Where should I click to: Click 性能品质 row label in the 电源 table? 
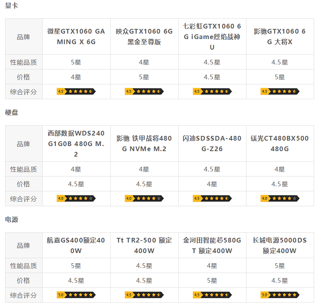(x=23, y=266)
